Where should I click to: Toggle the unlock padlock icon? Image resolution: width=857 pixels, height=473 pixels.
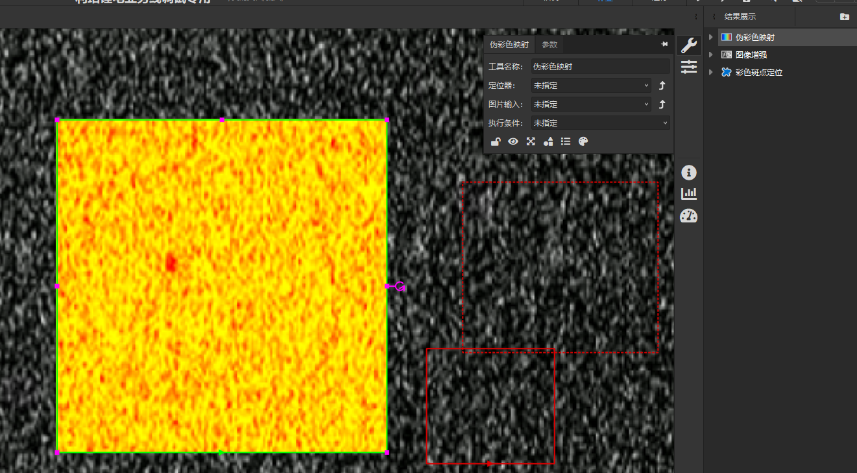(x=496, y=141)
